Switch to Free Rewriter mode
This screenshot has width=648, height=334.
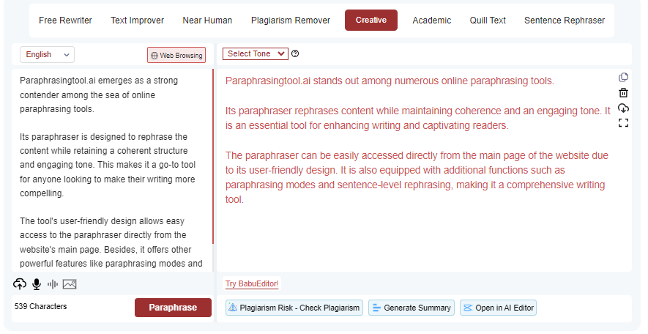pyautogui.click(x=65, y=21)
